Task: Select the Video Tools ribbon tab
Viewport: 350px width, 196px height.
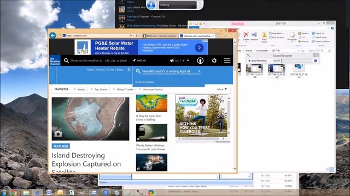Action: tap(237, 23)
